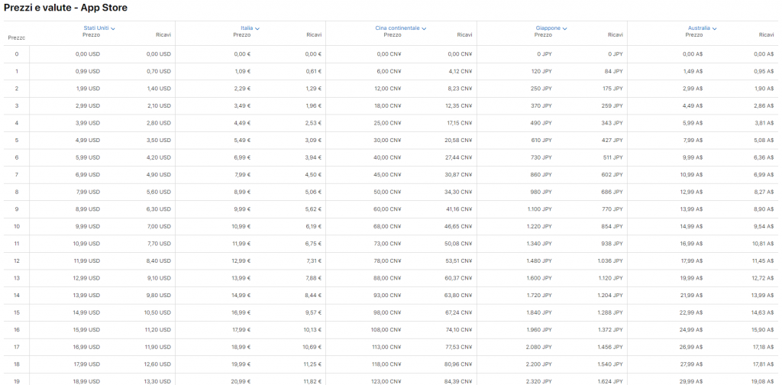Screen dimensions: 782x385
Task: Select the 5,62 € revenue cell
Action: pos(313,209)
